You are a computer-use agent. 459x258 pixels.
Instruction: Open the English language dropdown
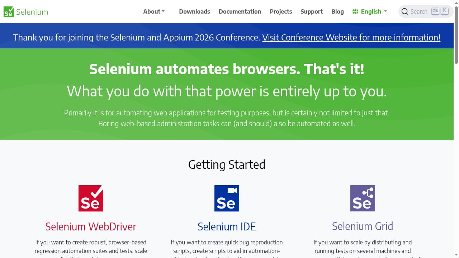pos(370,11)
